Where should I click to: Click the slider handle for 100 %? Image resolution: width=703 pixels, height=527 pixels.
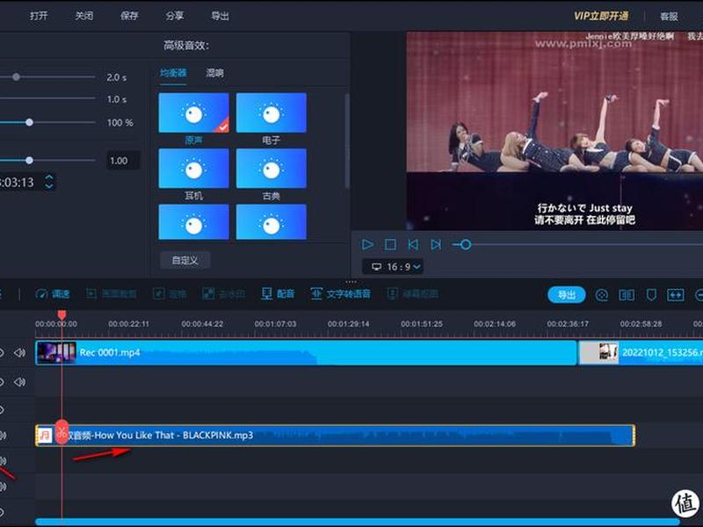pos(29,122)
